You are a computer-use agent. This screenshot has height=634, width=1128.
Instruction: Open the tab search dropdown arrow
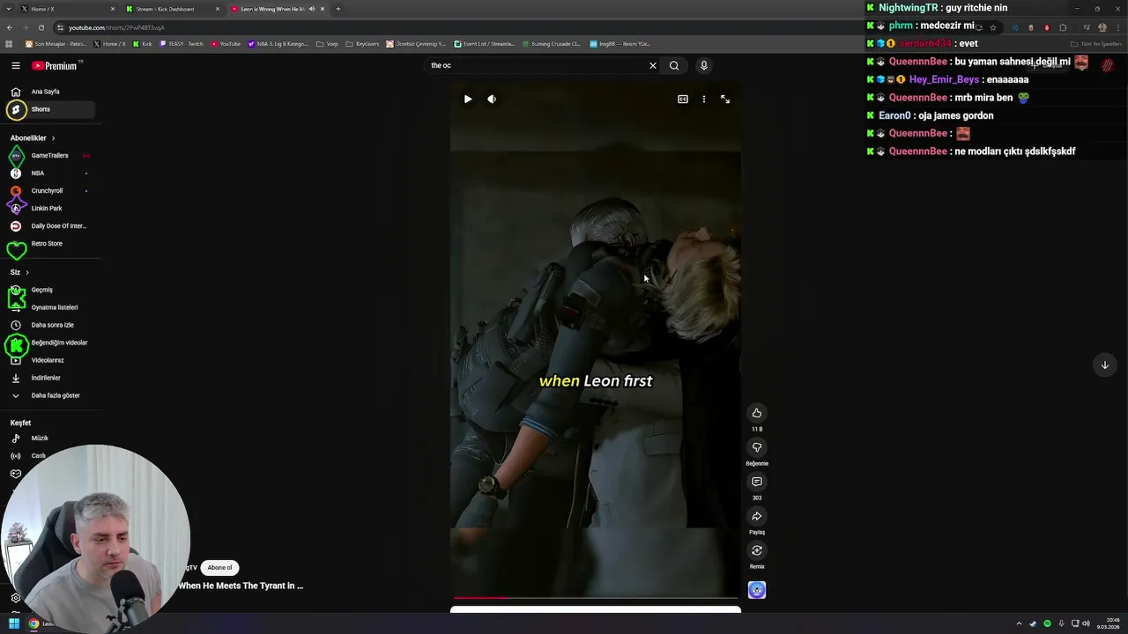coord(9,9)
